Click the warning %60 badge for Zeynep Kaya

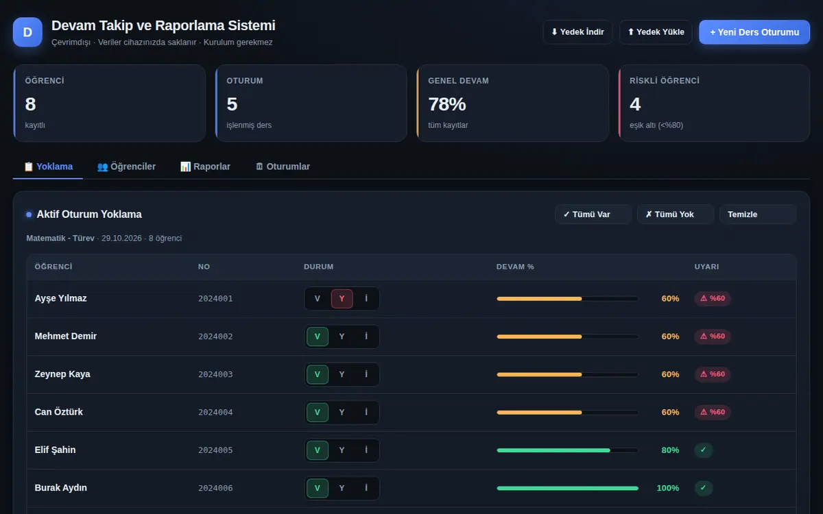(x=713, y=374)
